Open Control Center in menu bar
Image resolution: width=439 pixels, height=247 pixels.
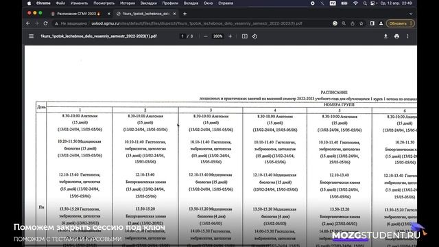[372, 3]
